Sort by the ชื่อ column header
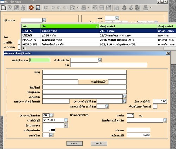Screen dimensions: 176x149 coord(70,26)
